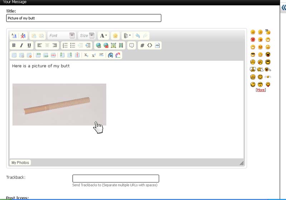Insert an ordered numbered list

65,45
